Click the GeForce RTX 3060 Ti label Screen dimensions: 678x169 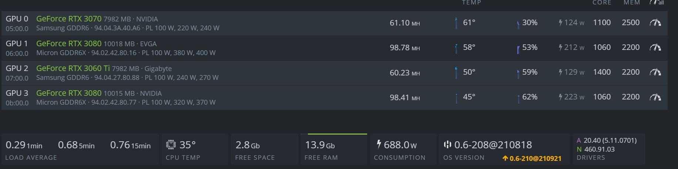pos(73,68)
